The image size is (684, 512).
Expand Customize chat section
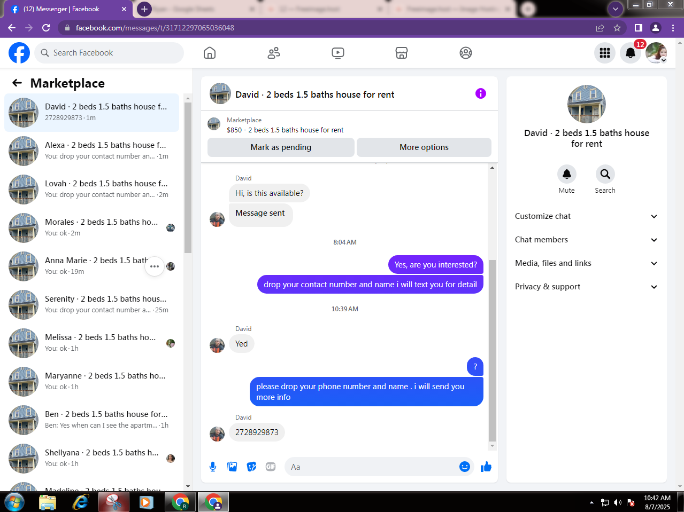[587, 216]
